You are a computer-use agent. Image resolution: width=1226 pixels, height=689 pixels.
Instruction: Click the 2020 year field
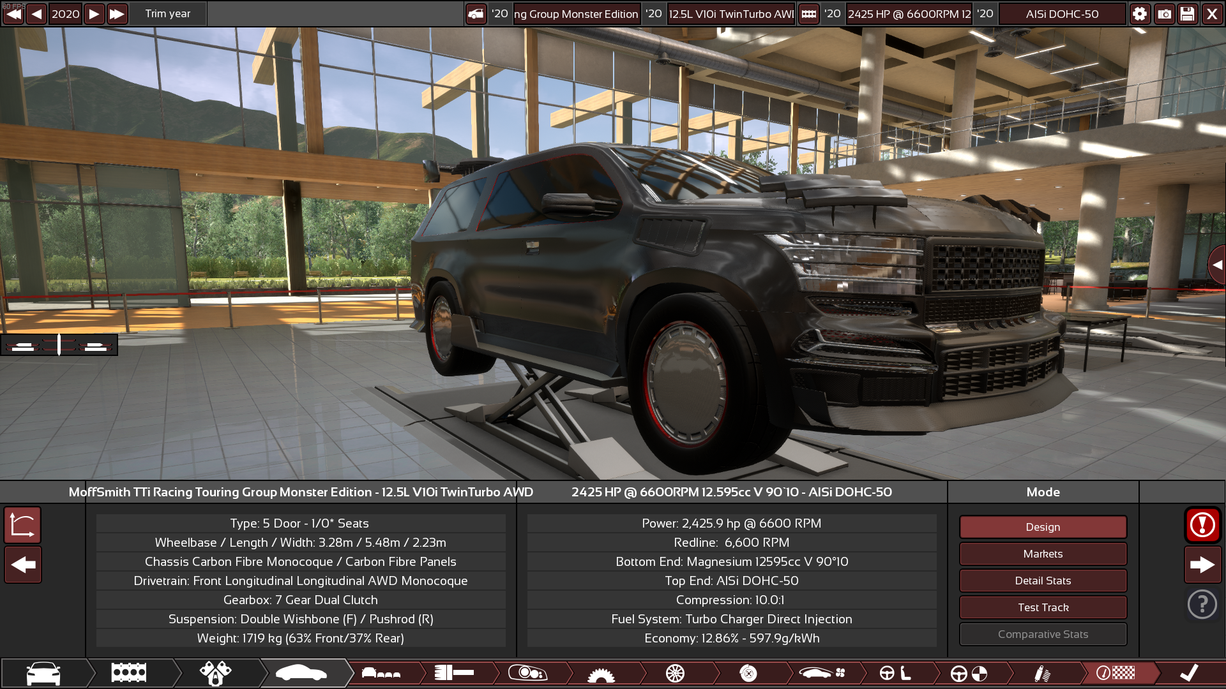[x=65, y=13]
